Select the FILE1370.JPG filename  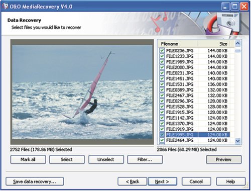pyautogui.click(x=180, y=124)
